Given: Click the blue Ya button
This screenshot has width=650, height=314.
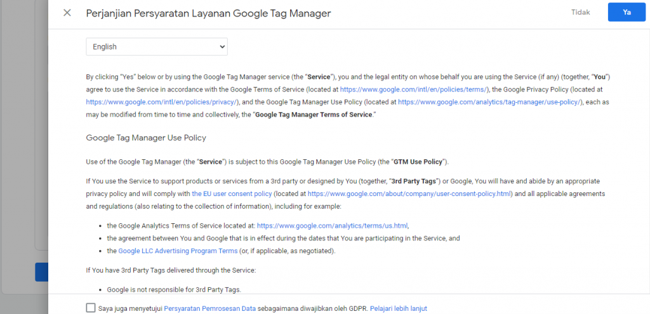Looking at the screenshot, I should click(x=627, y=13).
